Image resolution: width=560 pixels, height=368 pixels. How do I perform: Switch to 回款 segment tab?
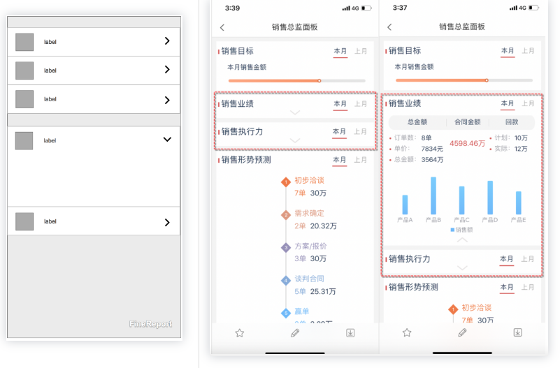[x=512, y=122]
